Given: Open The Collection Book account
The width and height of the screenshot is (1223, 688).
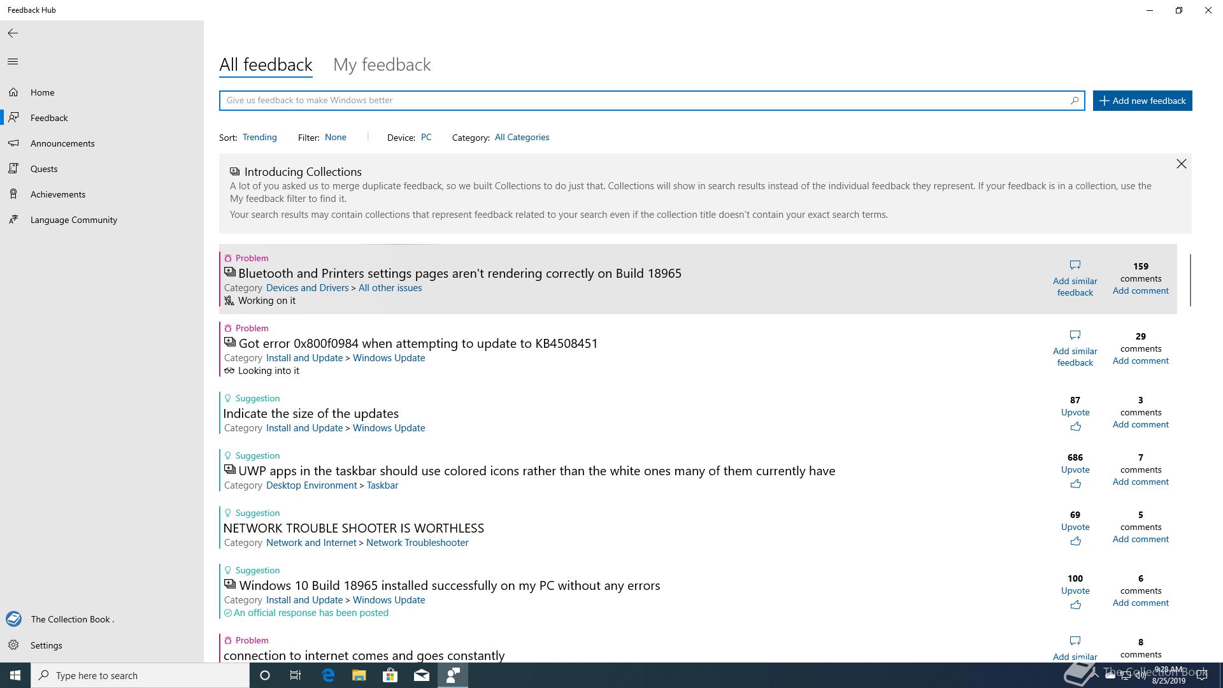Looking at the screenshot, I should 102,619.
